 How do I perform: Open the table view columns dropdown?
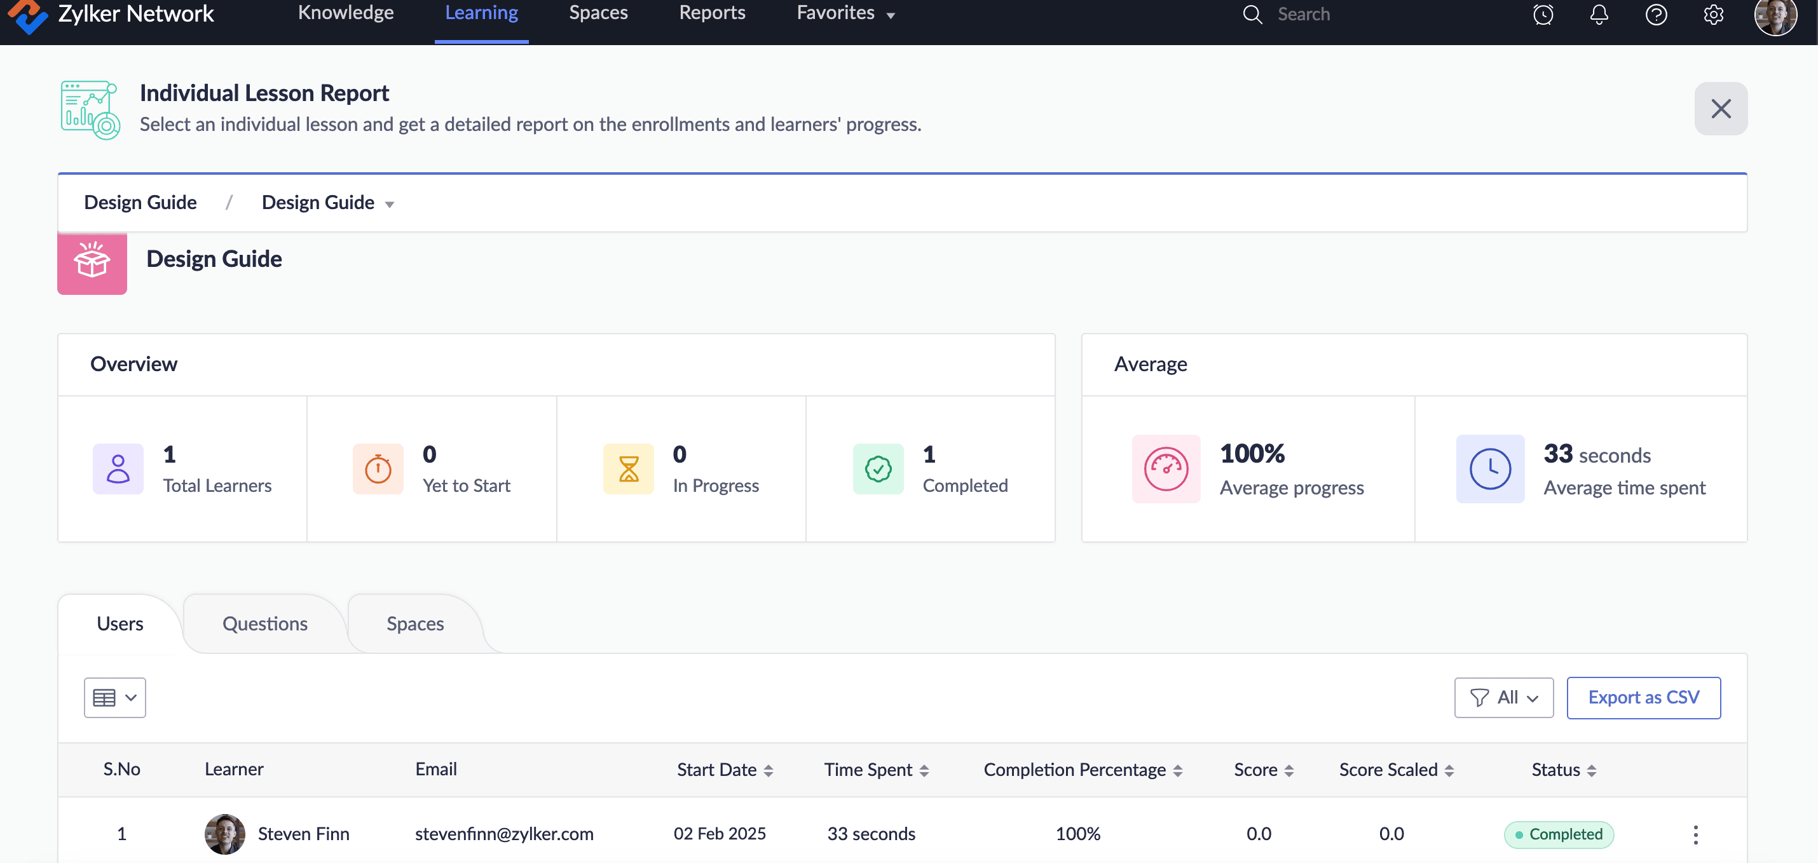tap(114, 697)
